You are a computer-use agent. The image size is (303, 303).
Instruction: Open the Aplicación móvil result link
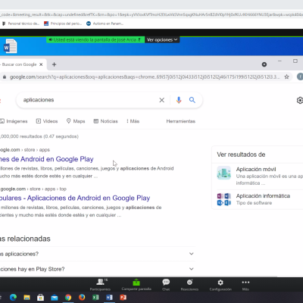click(256, 169)
